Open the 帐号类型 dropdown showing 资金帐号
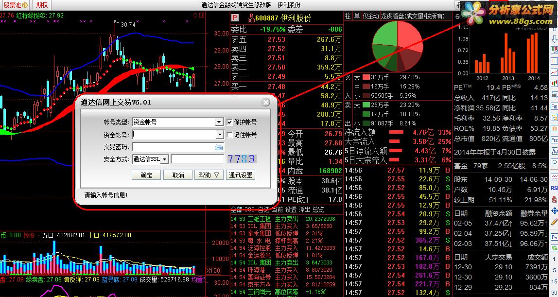The height and width of the screenshot is (297, 558). 177,122
